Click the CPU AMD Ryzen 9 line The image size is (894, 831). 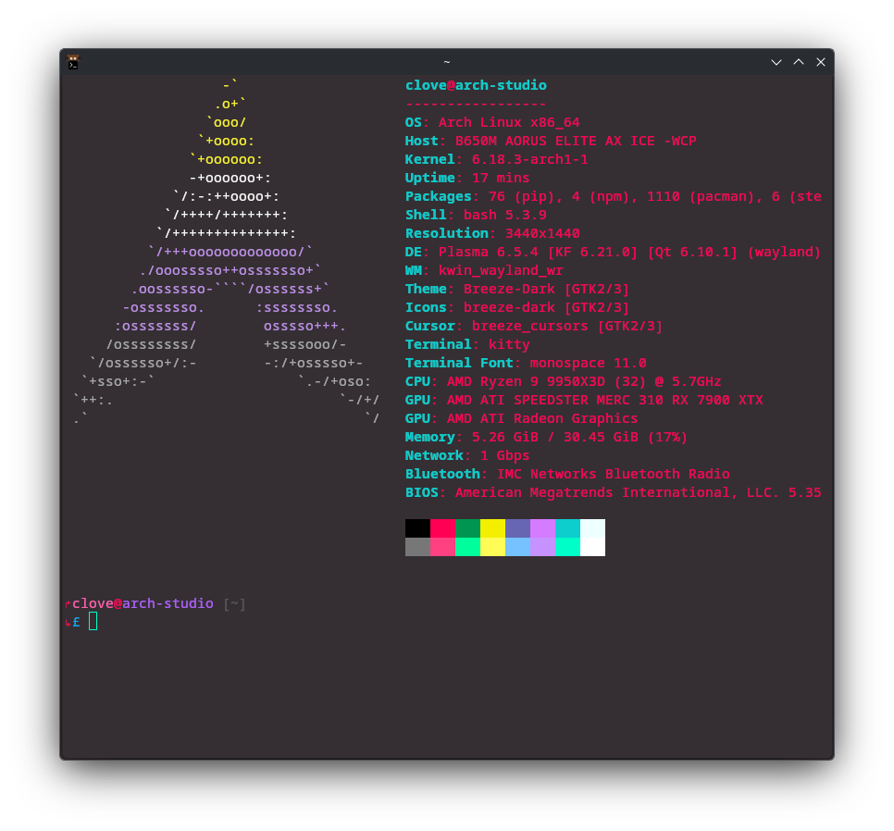click(x=563, y=381)
